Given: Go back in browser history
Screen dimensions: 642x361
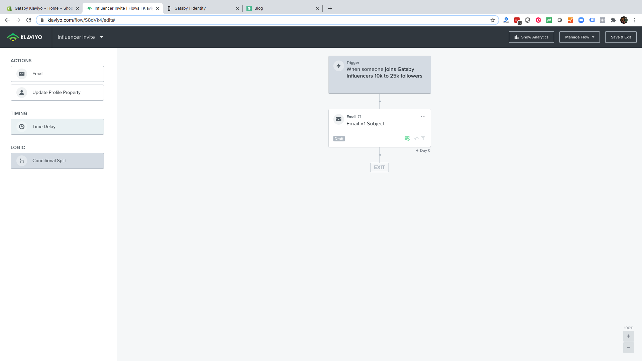Looking at the screenshot, I should point(7,20).
